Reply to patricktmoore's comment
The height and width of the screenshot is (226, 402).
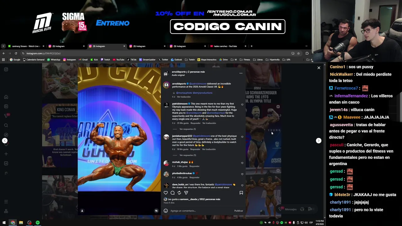[195, 123]
